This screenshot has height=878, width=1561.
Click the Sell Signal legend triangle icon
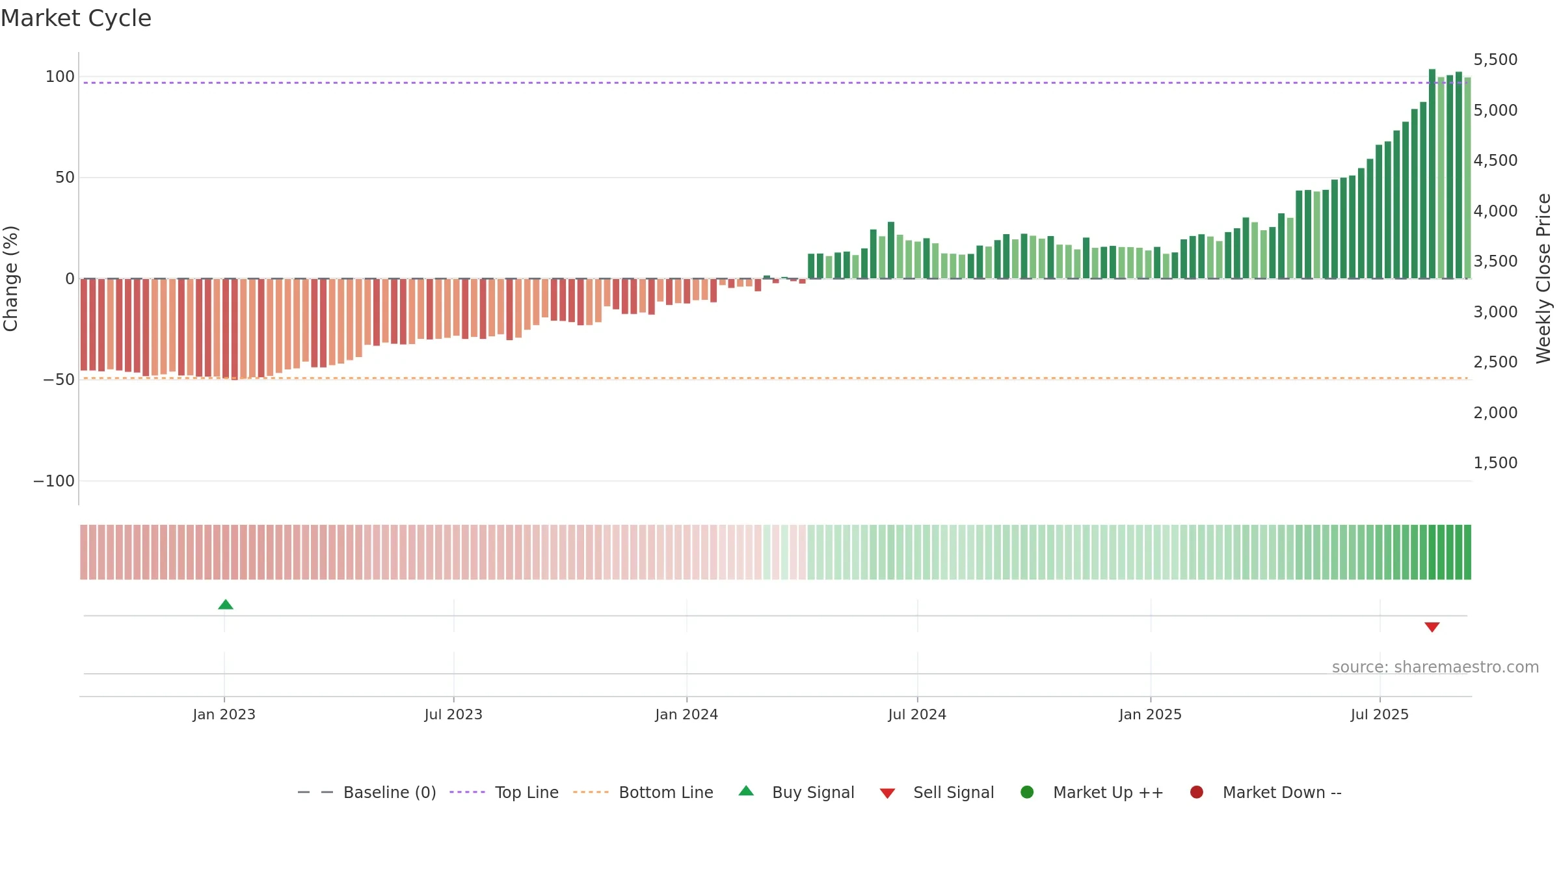pos(888,793)
